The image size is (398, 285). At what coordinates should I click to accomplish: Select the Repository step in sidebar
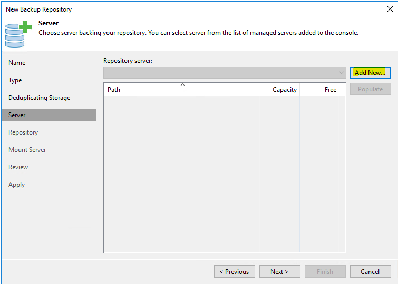(x=23, y=132)
